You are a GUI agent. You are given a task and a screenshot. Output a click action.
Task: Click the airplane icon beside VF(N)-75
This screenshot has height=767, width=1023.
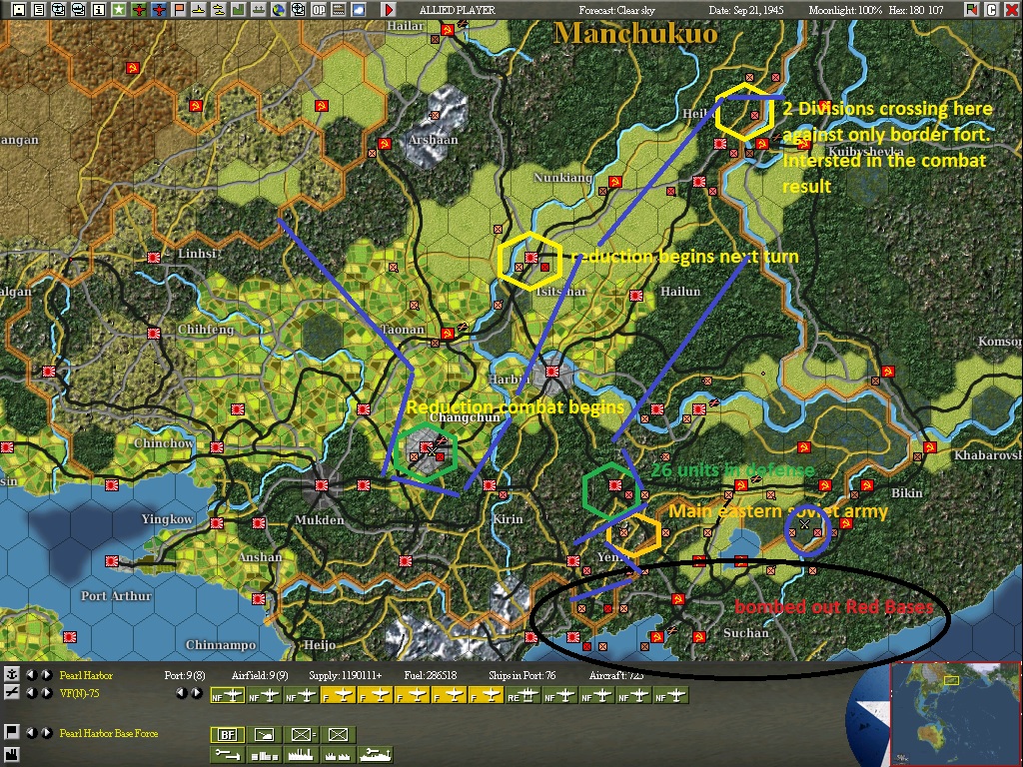(12, 693)
